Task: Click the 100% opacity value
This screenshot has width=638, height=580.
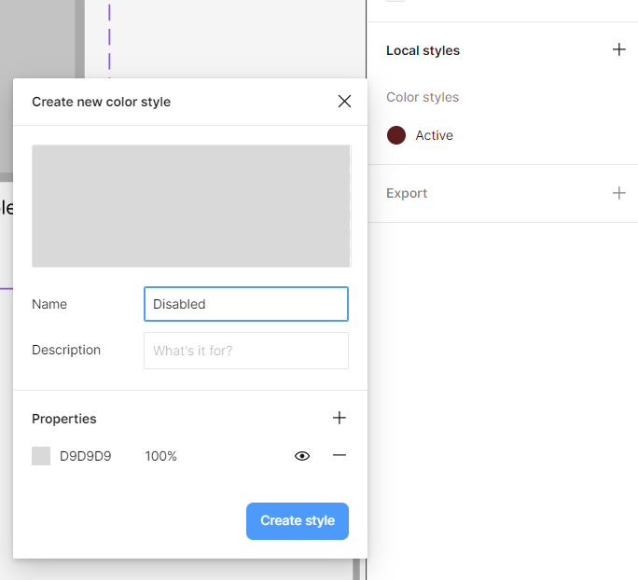Action: click(x=160, y=456)
